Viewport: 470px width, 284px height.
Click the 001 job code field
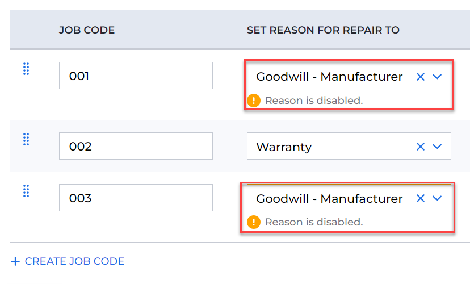coord(136,76)
